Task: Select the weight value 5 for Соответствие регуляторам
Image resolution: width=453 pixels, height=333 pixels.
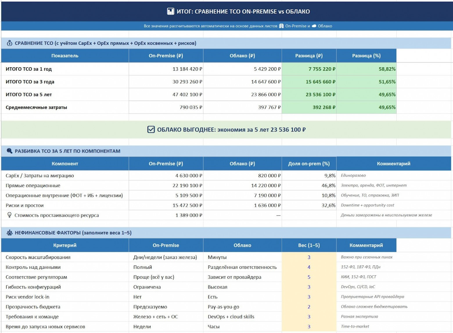Action: [x=309, y=277]
